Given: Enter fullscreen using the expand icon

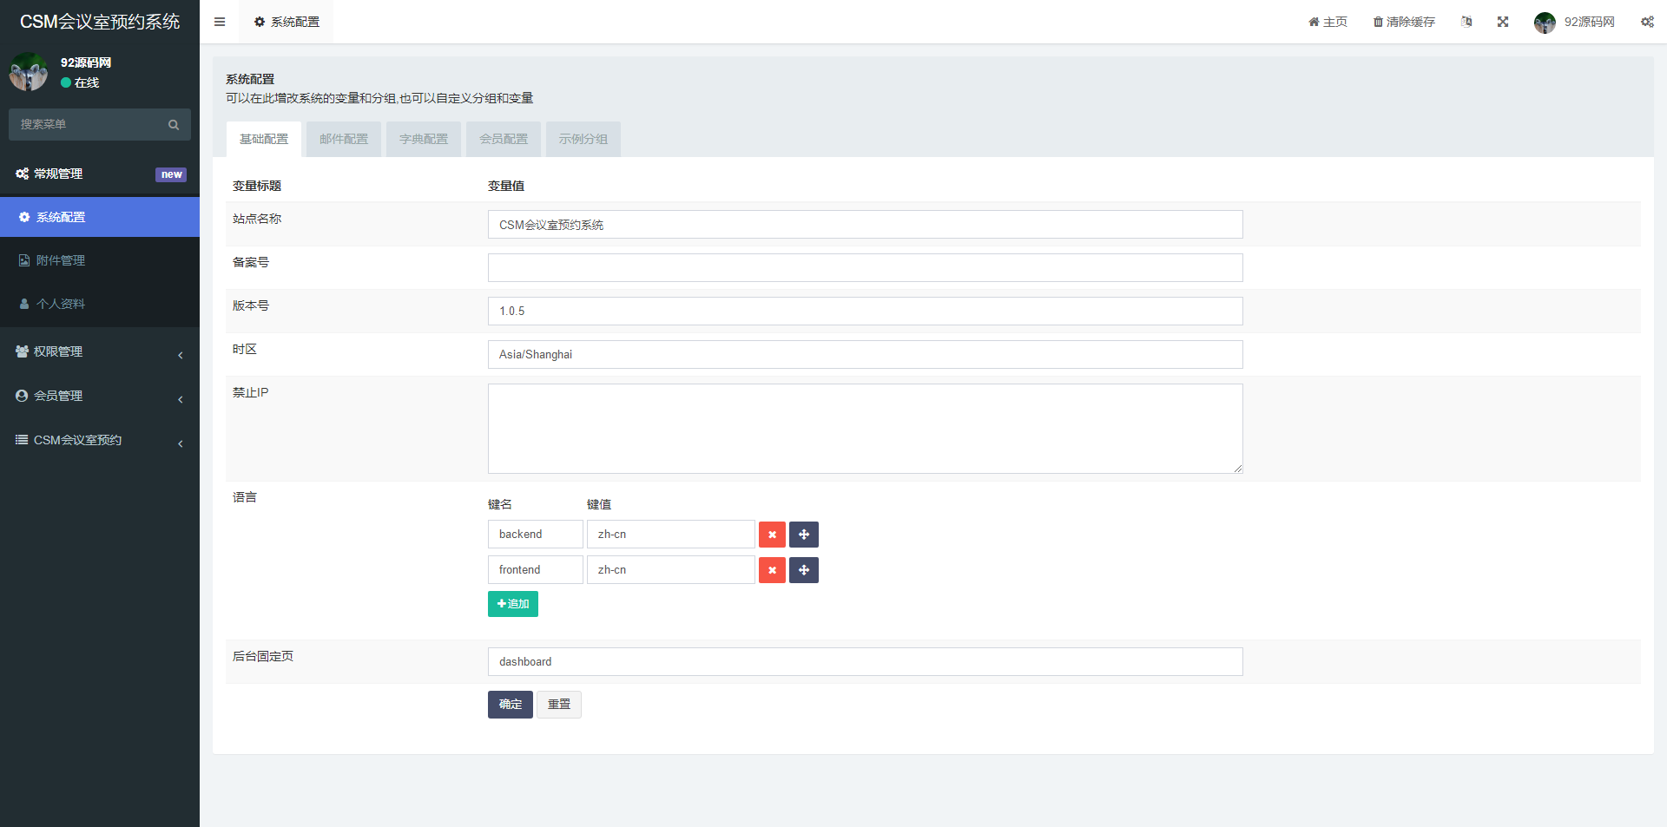Looking at the screenshot, I should click(x=1503, y=22).
